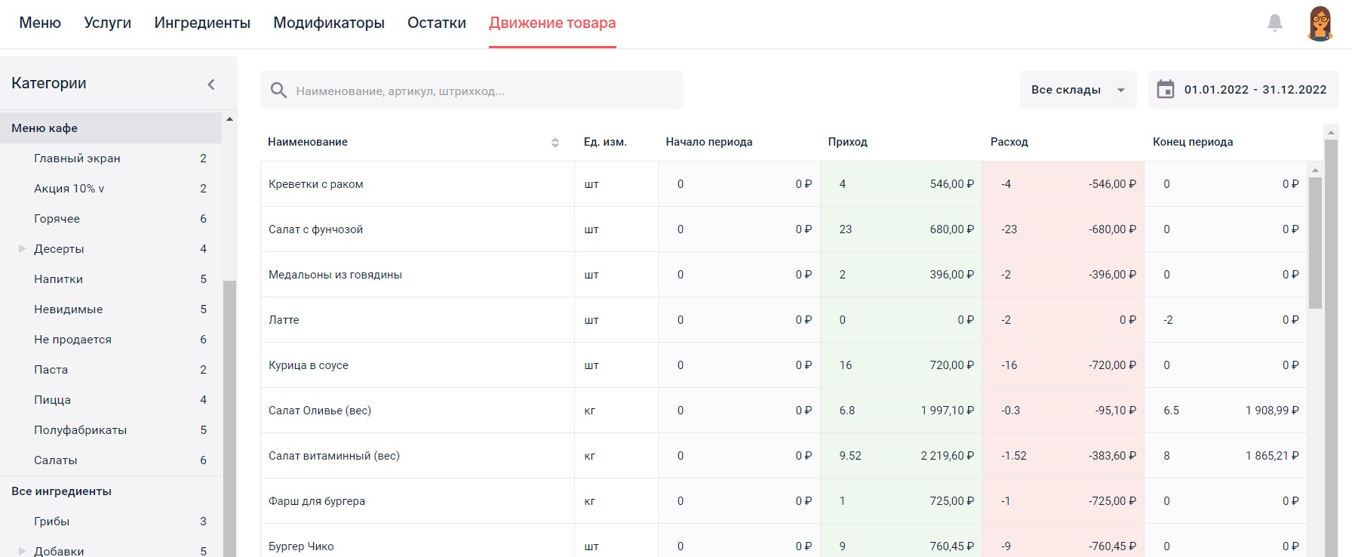Open the user avatar profile
This screenshot has width=1352, height=557.
[x=1320, y=23]
